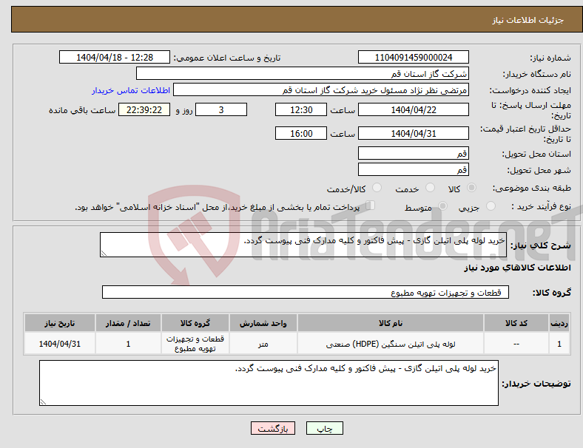Click the استان محل تحویل field قم

point(413,153)
